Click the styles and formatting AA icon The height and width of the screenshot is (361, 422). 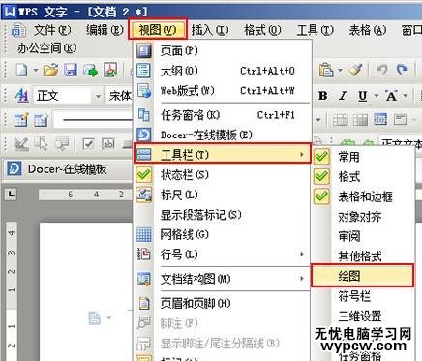pyautogui.click(x=21, y=96)
